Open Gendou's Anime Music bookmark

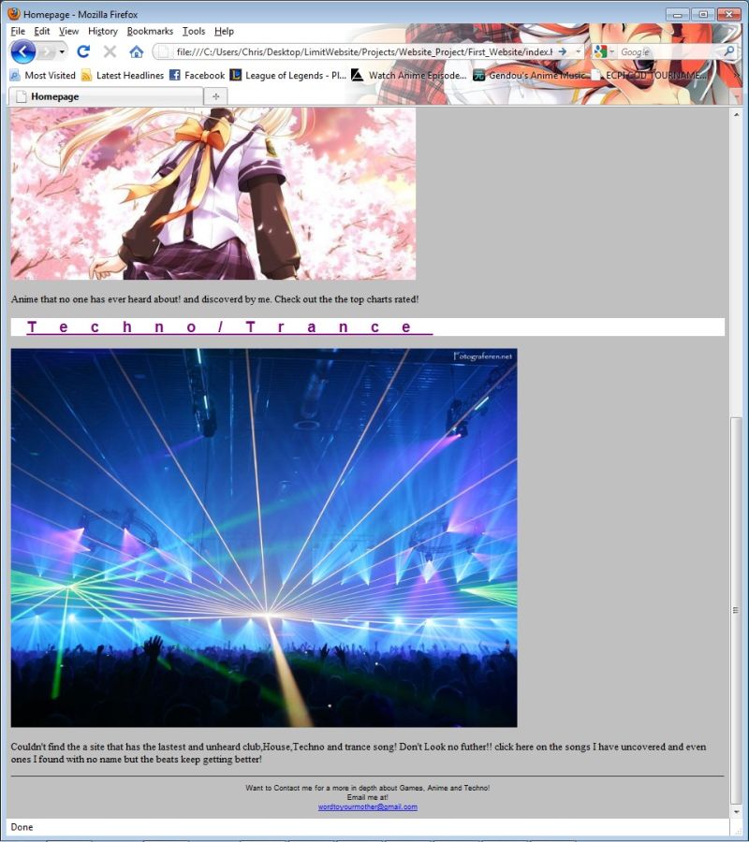[530, 75]
